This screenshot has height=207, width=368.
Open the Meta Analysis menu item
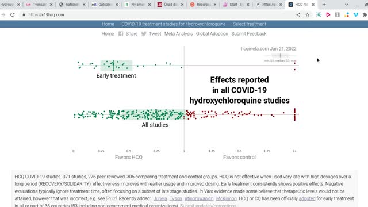point(178,34)
